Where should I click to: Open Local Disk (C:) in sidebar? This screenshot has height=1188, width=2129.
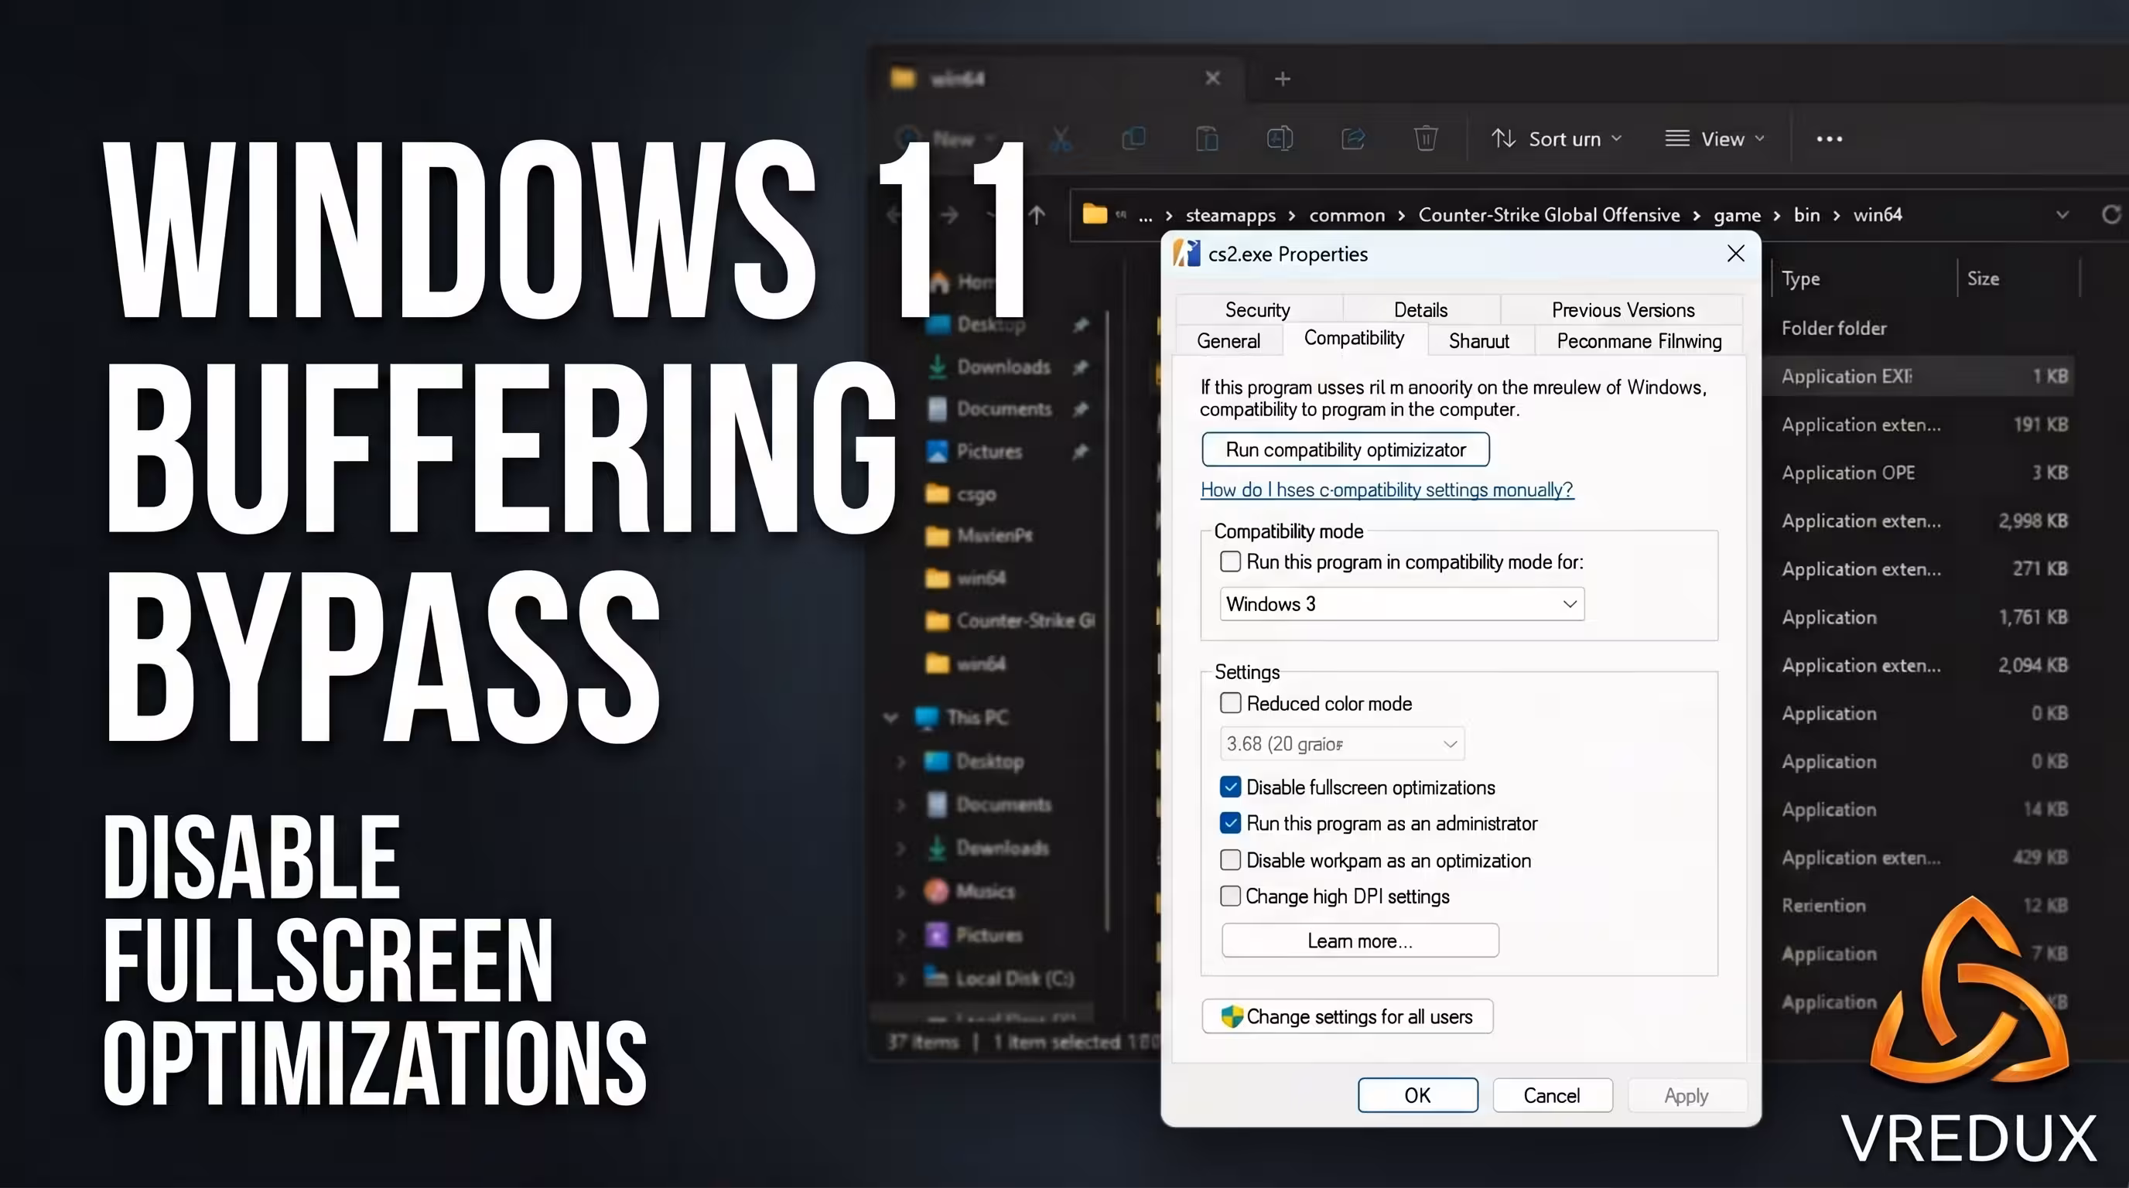coord(1014,978)
